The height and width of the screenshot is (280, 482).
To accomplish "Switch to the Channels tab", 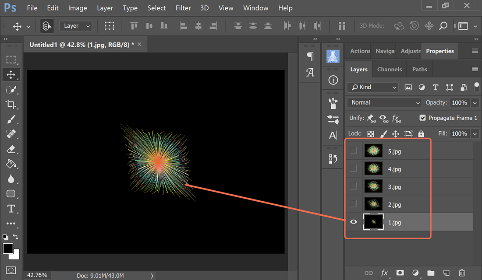I will tap(389, 69).
